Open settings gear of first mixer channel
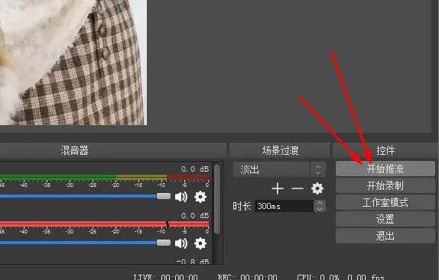 point(200,197)
